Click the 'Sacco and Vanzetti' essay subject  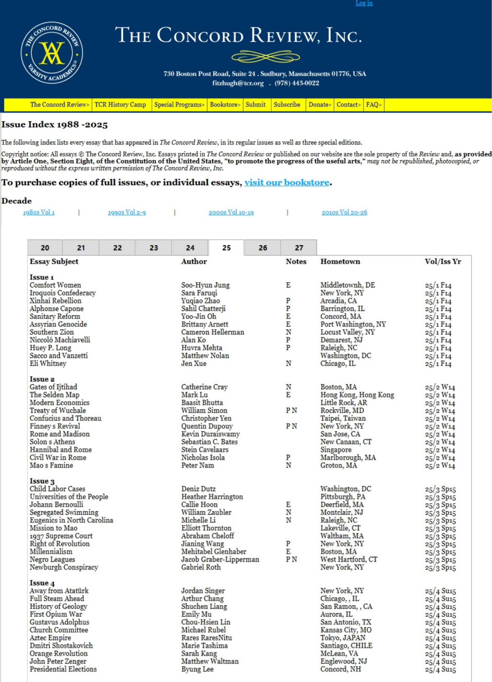pyautogui.click(x=59, y=356)
